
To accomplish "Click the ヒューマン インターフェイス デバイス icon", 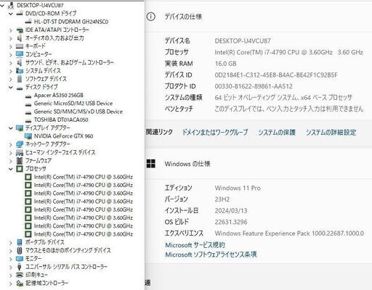I will click(x=20, y=152).
